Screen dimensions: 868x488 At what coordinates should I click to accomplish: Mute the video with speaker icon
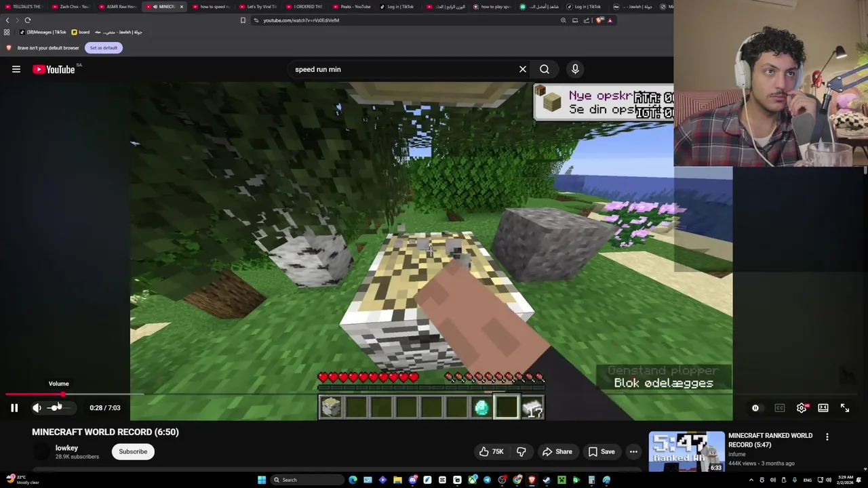click(x=37, y=408)
